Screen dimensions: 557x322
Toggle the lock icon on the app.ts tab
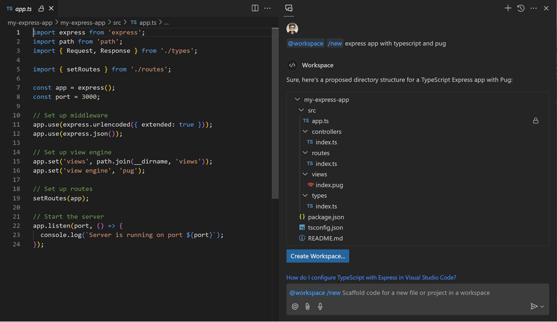41,8
